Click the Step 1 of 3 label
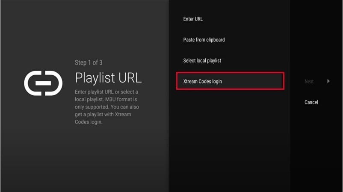The width and height of the screenshot is (343, 192). click(92, 63)
